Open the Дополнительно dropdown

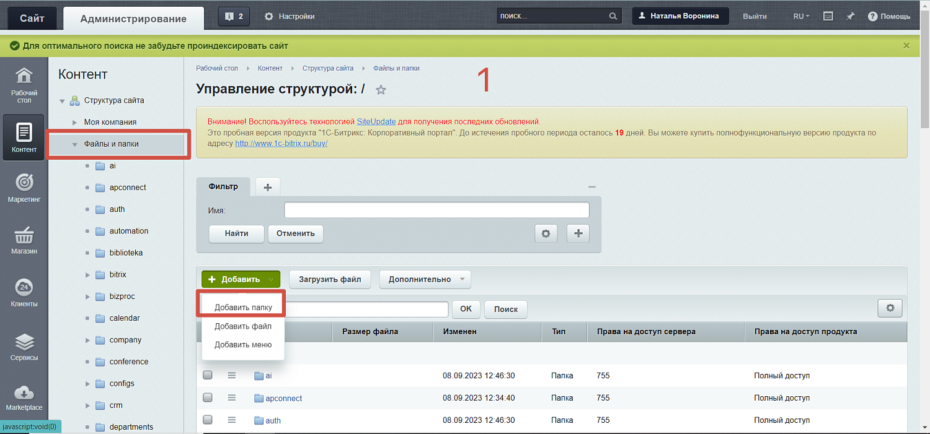click(425, 279)
